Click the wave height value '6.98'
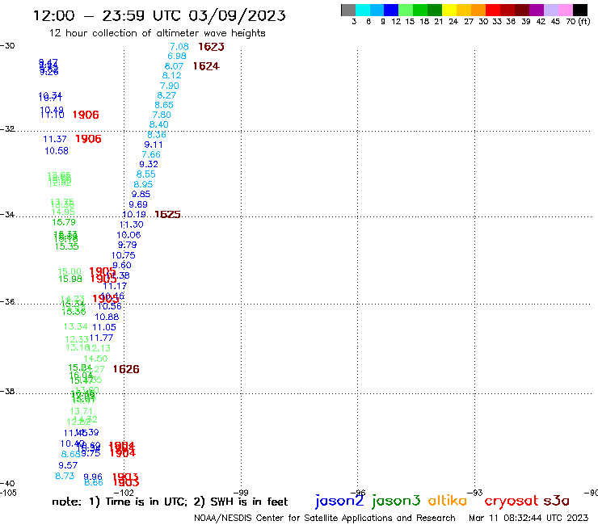This screenshot has height=525, width=598. click(x=177, y=56)
